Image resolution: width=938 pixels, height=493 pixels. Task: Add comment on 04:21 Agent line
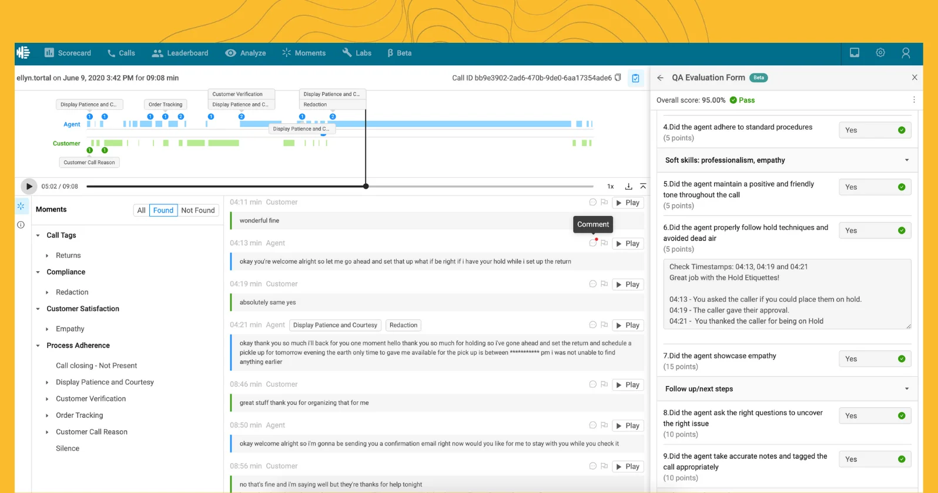(x=593, y=325)
